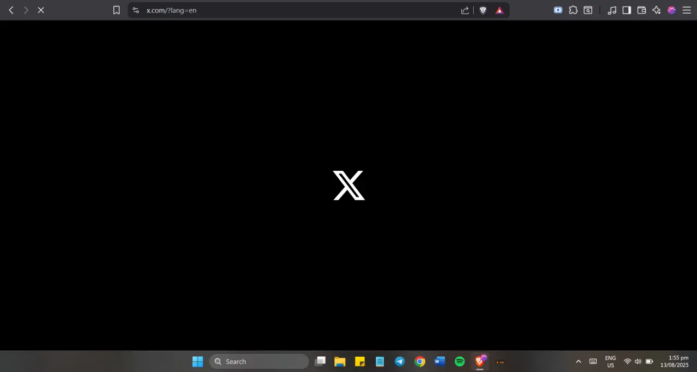
Task: Open the Brave hamburger main menu
Action: (687, 10)
